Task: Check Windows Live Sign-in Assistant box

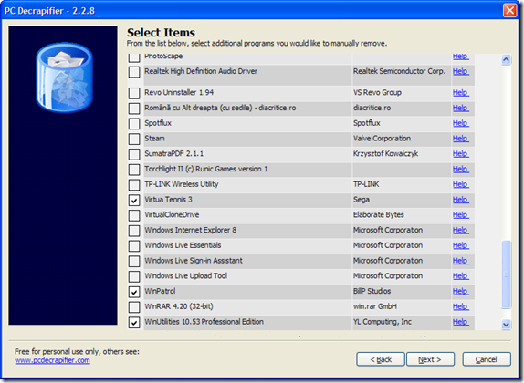Action: pos(134,261)
